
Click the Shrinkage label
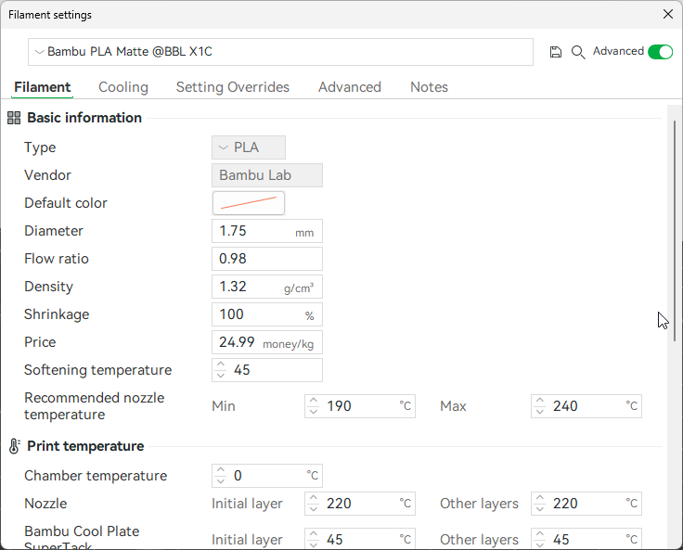click(57, 314)
